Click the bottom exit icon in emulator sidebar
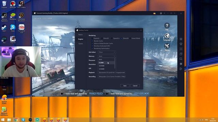The width and height of the screenshot is (218, 122). click(x=181, y=69)
